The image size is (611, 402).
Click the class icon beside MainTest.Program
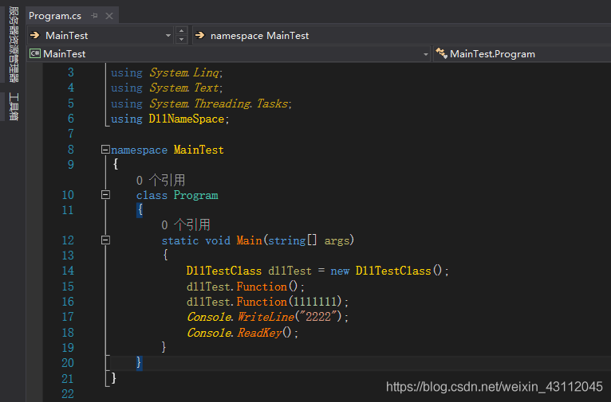point(440,54)
